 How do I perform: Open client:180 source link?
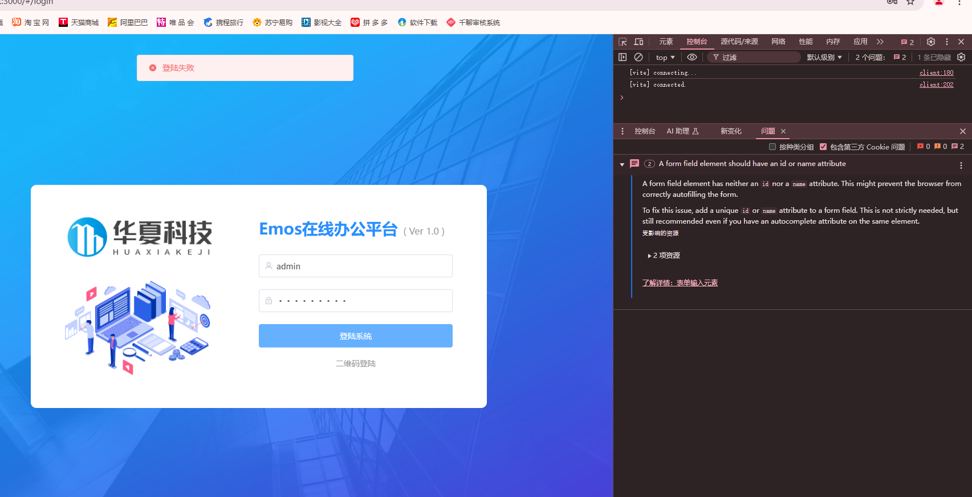point(936,73)
